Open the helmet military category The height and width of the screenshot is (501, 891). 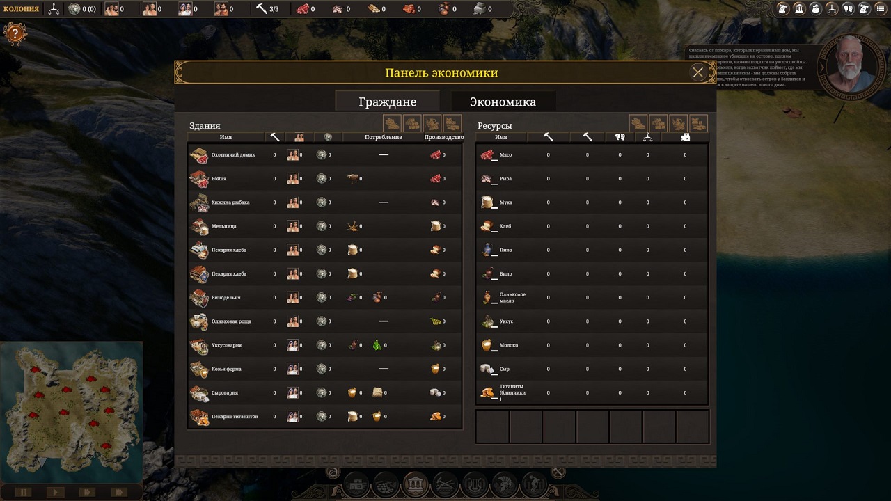[x=505, y=485]
